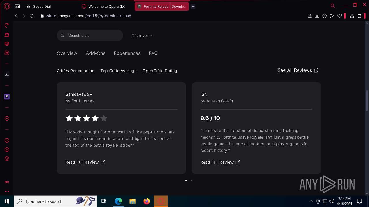
Task: Open GX Cleaner broom icon in sidebar
Action: pyautogui.click(x=7, y=34)
